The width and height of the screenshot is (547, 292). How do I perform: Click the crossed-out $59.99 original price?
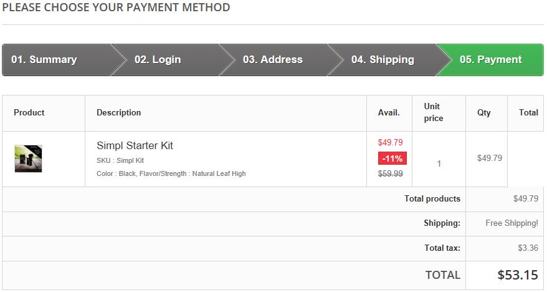pyautogui.click(x=391, y=174)
